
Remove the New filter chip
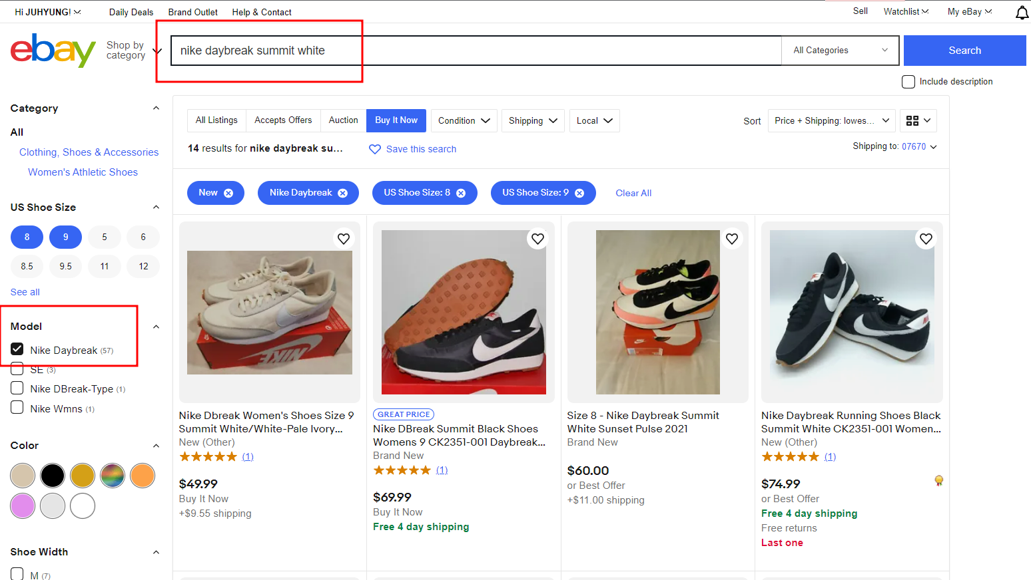pyautogui.click(x=228, y=193)
